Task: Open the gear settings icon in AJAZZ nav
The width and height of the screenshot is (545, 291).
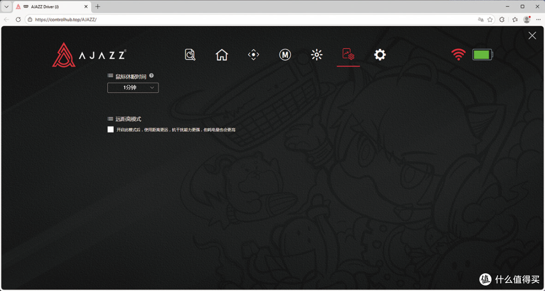Action: coord(380,54)
